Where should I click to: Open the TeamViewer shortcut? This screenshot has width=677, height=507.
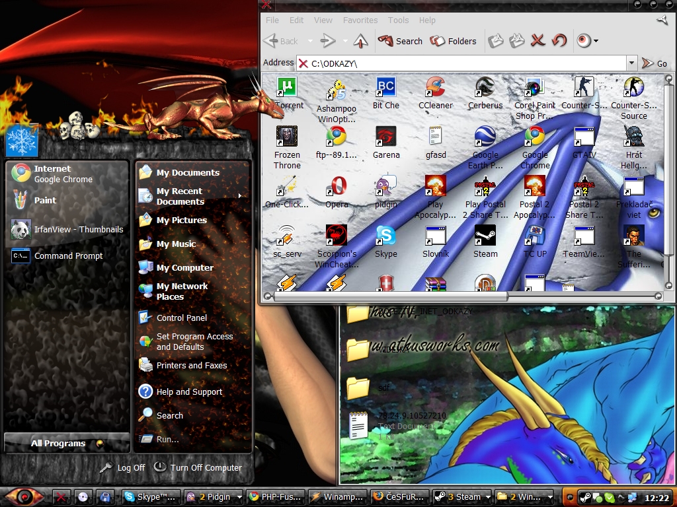pyautogui.click(x=584, y=236)
